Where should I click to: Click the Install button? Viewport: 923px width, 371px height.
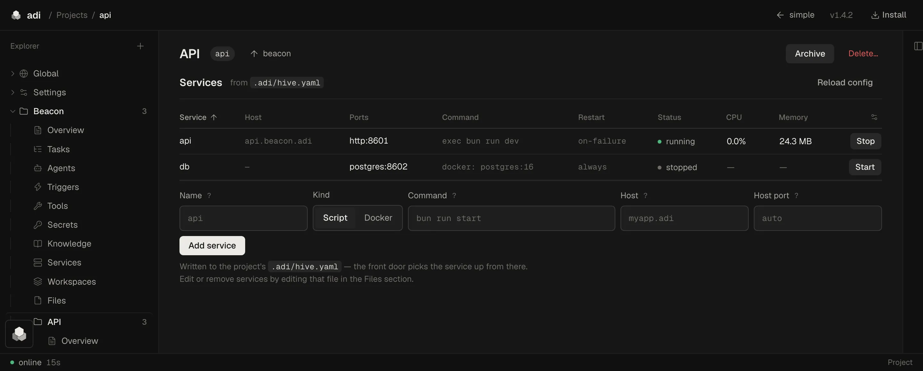coord(889,15)
